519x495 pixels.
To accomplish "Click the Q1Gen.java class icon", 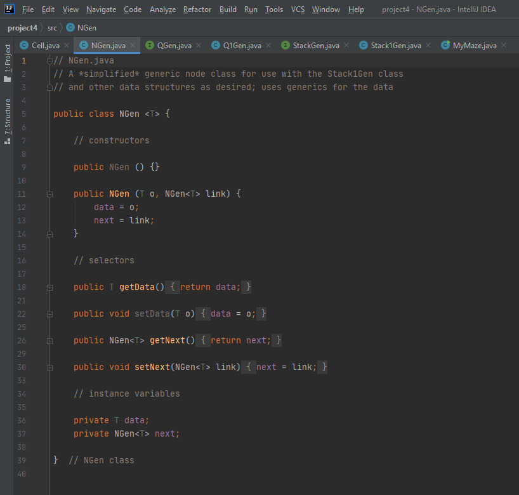I will click(x=216, y=45).
